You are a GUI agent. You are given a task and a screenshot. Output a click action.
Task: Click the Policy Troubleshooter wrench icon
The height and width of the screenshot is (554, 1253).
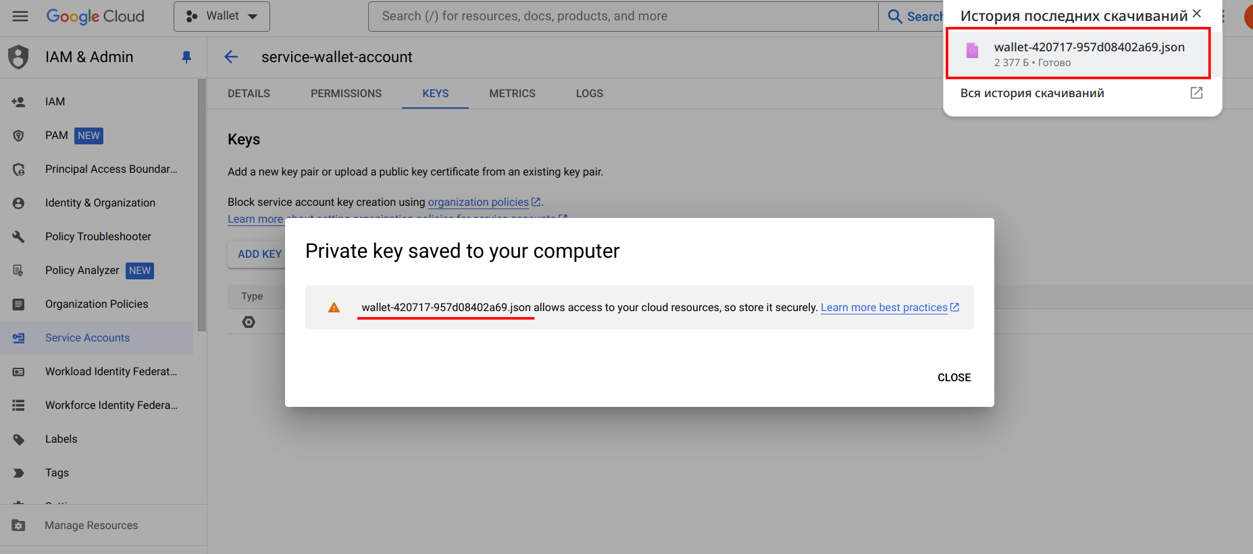(x=19, y=237)
